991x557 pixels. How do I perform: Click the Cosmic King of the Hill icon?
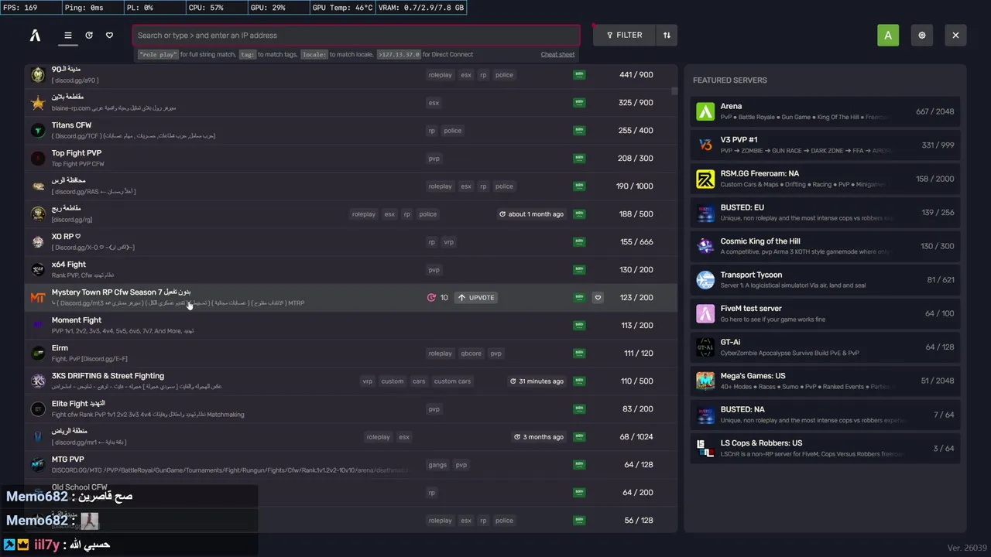tap(705, 246)
